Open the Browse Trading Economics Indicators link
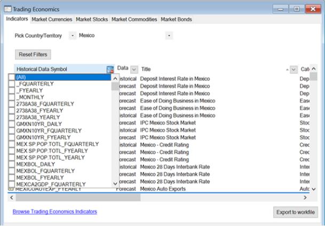Viewport: 325px width, 226px height. [x=55, y=212]
